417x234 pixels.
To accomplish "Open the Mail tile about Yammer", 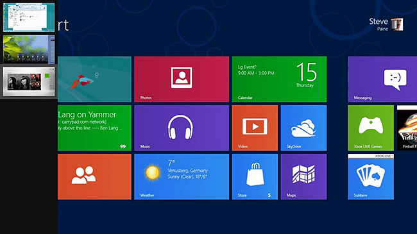I will tap(94, 128).
